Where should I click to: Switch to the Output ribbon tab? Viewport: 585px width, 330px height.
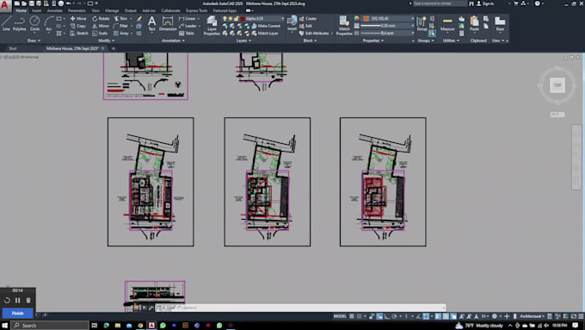pos(130,10)
